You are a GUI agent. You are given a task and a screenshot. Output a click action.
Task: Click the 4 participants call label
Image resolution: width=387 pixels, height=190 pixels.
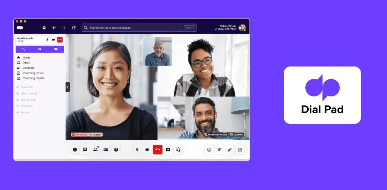[25, 38]
